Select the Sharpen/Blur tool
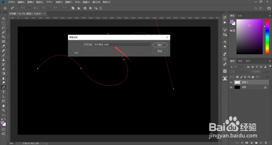The height and width of the screenshot is (145, 272). click(3, 78)
